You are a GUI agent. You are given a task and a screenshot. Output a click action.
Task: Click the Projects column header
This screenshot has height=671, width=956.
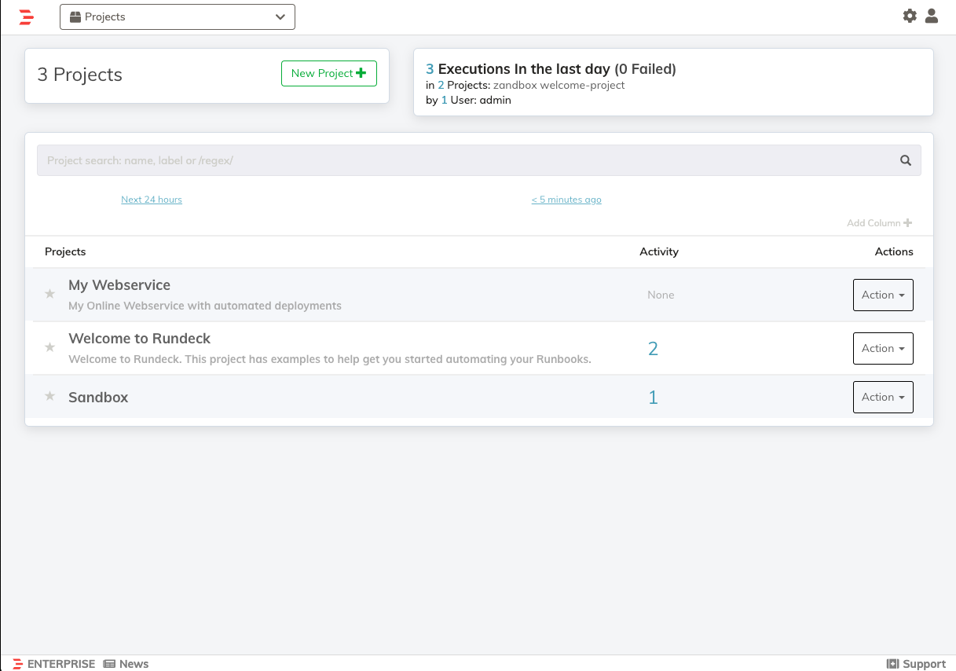(x=65, y=251)
